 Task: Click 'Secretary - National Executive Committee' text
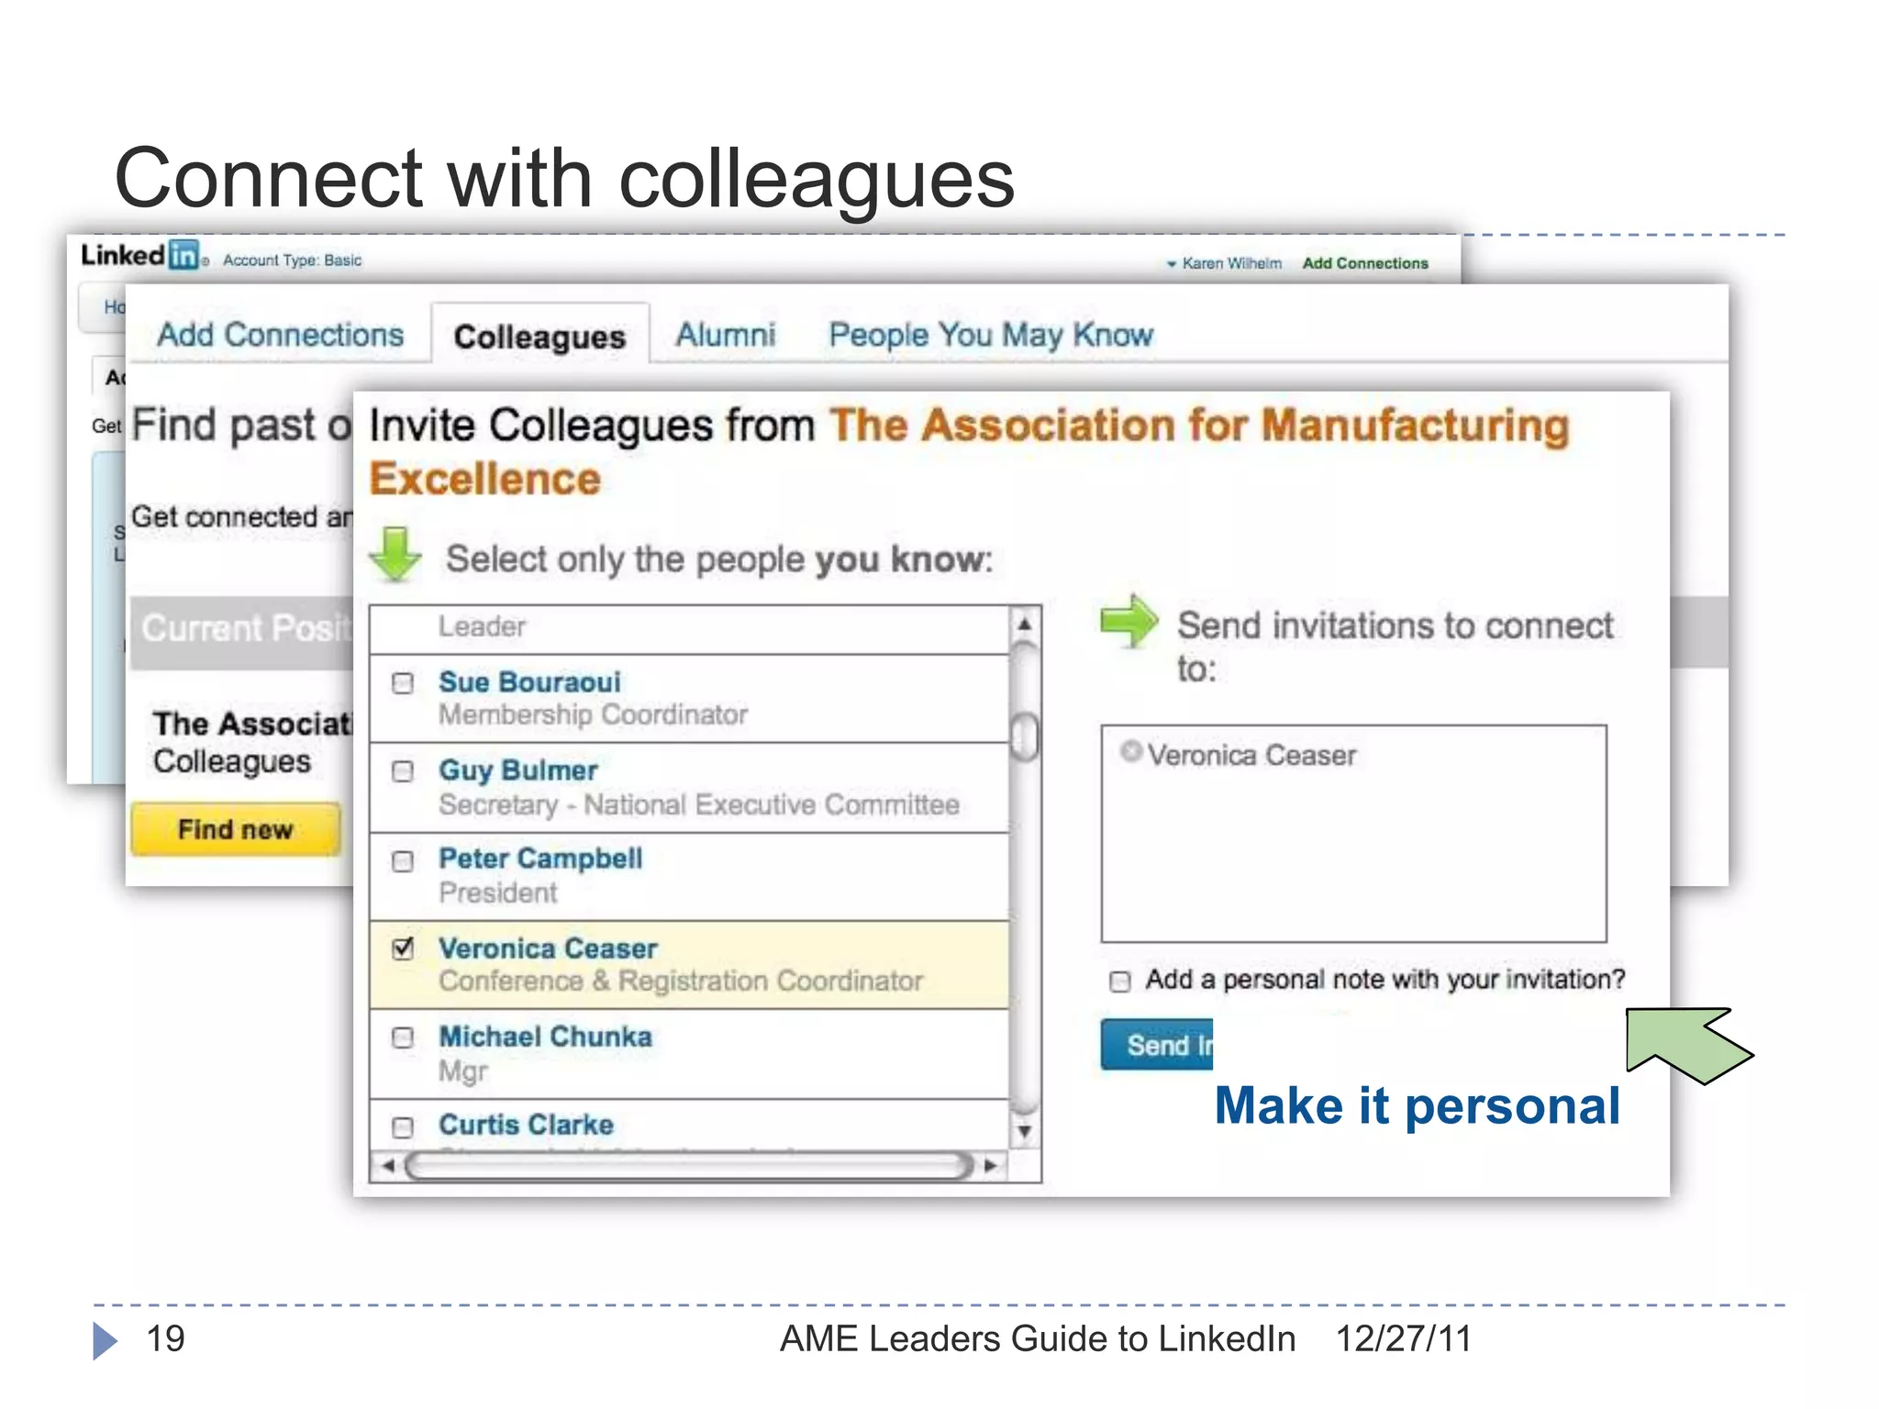click(699, 804)
